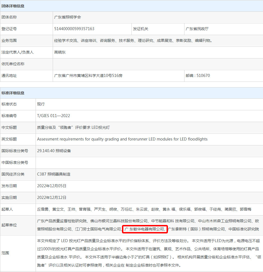The height and width of the screenshot is (272, 263).
Task: Click the empty 依托单位名称 value cell
Action: coord(158,64)
